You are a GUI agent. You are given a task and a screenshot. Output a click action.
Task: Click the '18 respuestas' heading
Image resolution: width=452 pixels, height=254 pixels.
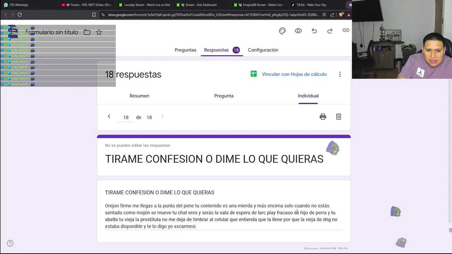click(133, 74)
